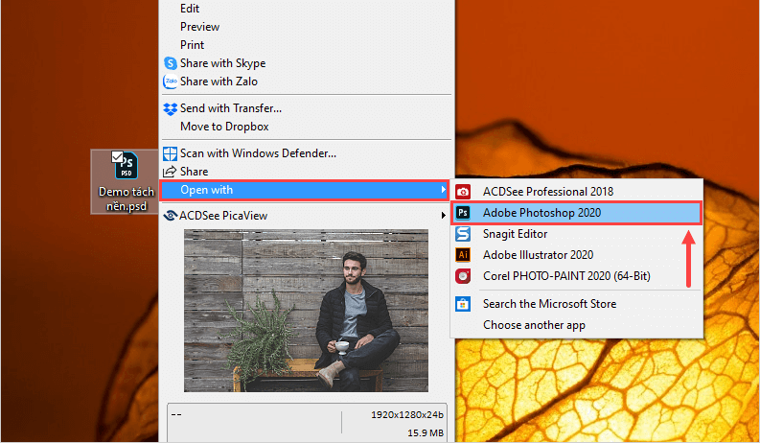
Task: Toggle the checkbox on Demo tách nền.psd file
Action: click(117, 156)
